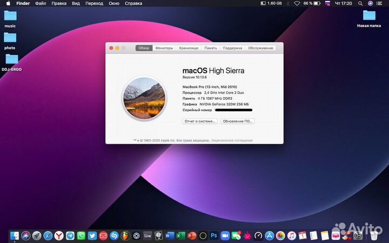
Task: Open yellow Notes app in dock
Action: click(325, 235)
